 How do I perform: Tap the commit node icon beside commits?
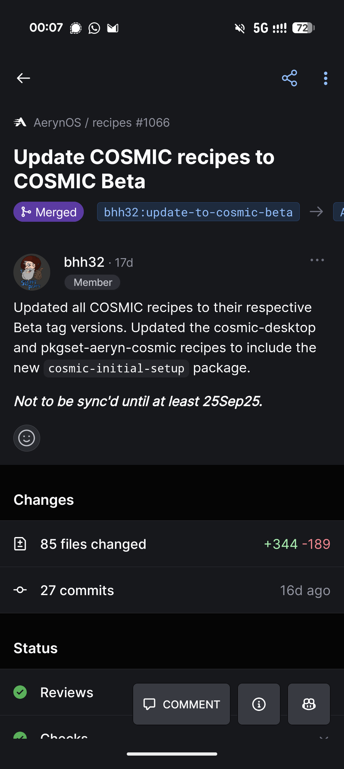[x=20, y=590]
